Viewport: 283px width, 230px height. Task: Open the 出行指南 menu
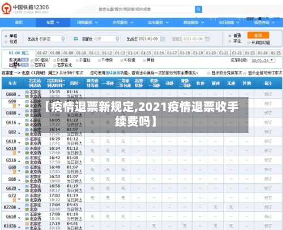point(229,23)
